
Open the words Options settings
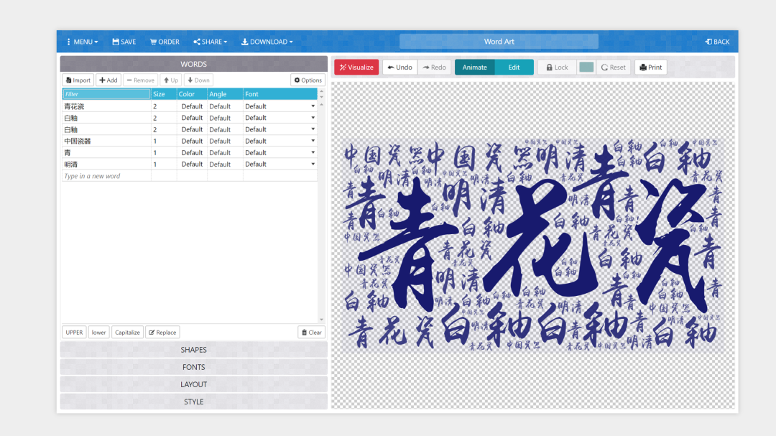308,80
